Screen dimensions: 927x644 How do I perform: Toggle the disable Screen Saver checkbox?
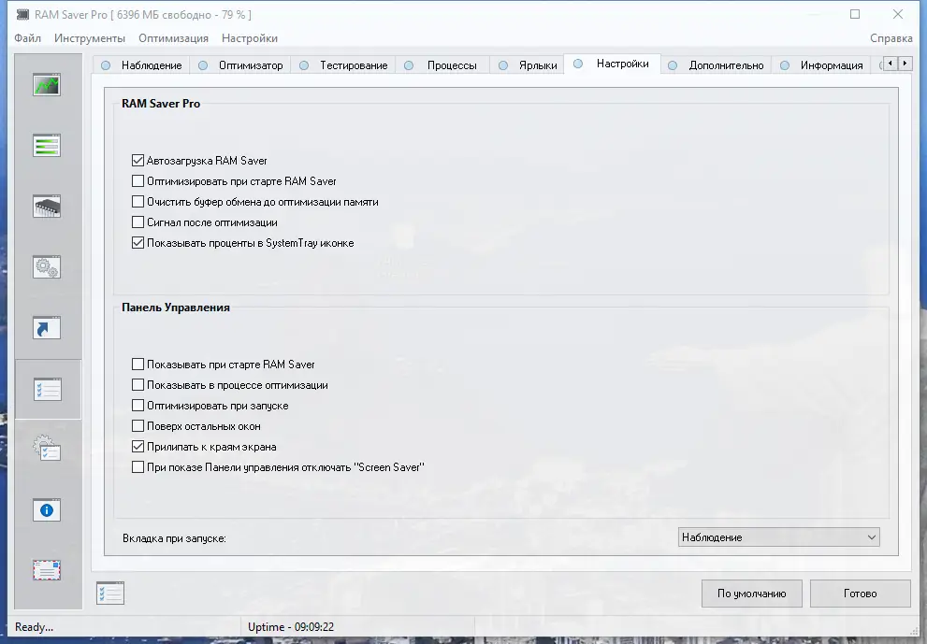(x=138, y=467)
